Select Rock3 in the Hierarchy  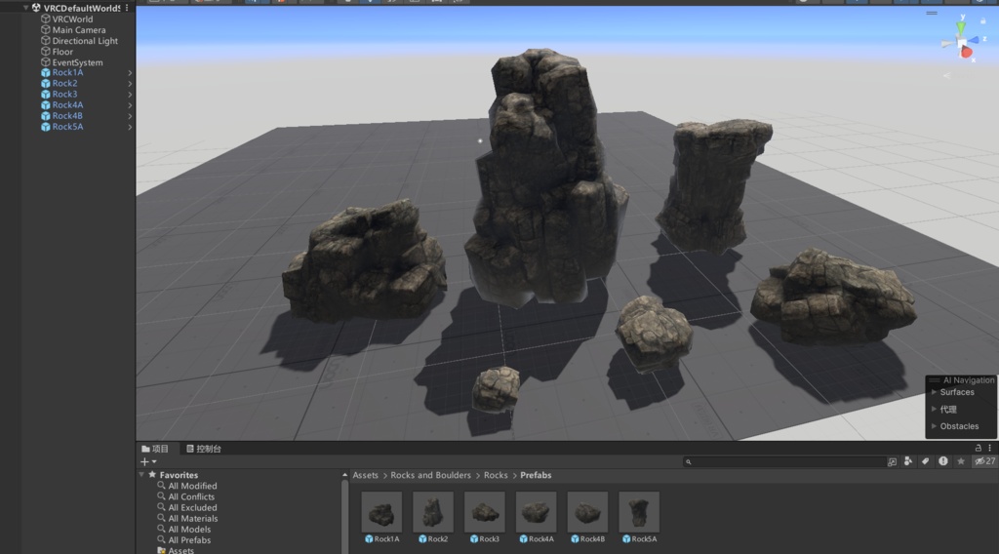[x=64, y=95]
